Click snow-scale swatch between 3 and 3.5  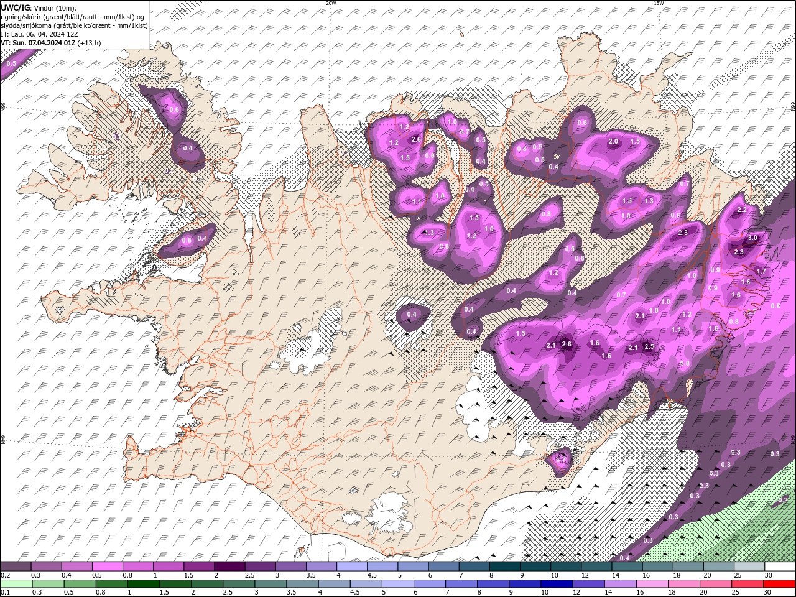(290, 567)
